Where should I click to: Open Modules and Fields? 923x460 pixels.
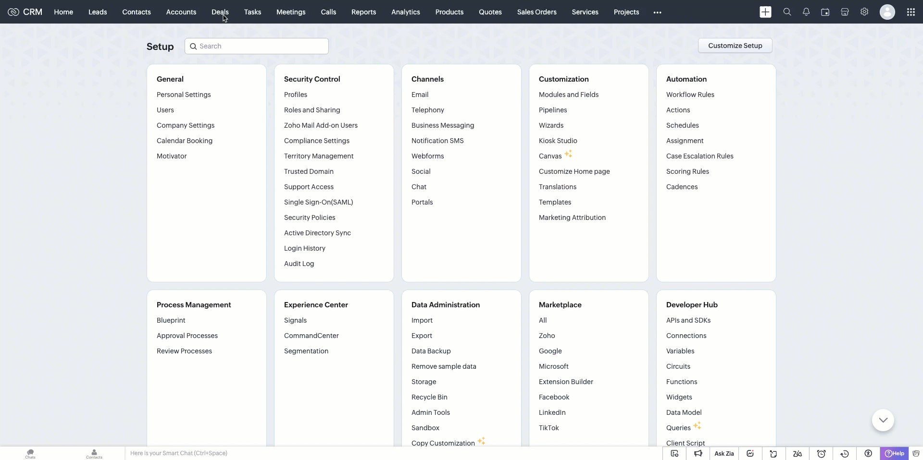coord(569,95)
